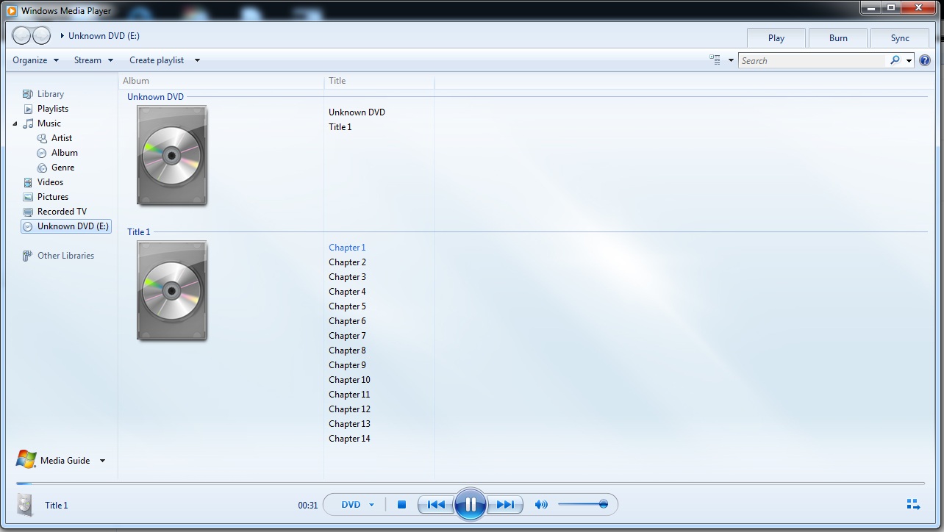
Task: Click the 00:31 elapsed time display
Action: 308,506
